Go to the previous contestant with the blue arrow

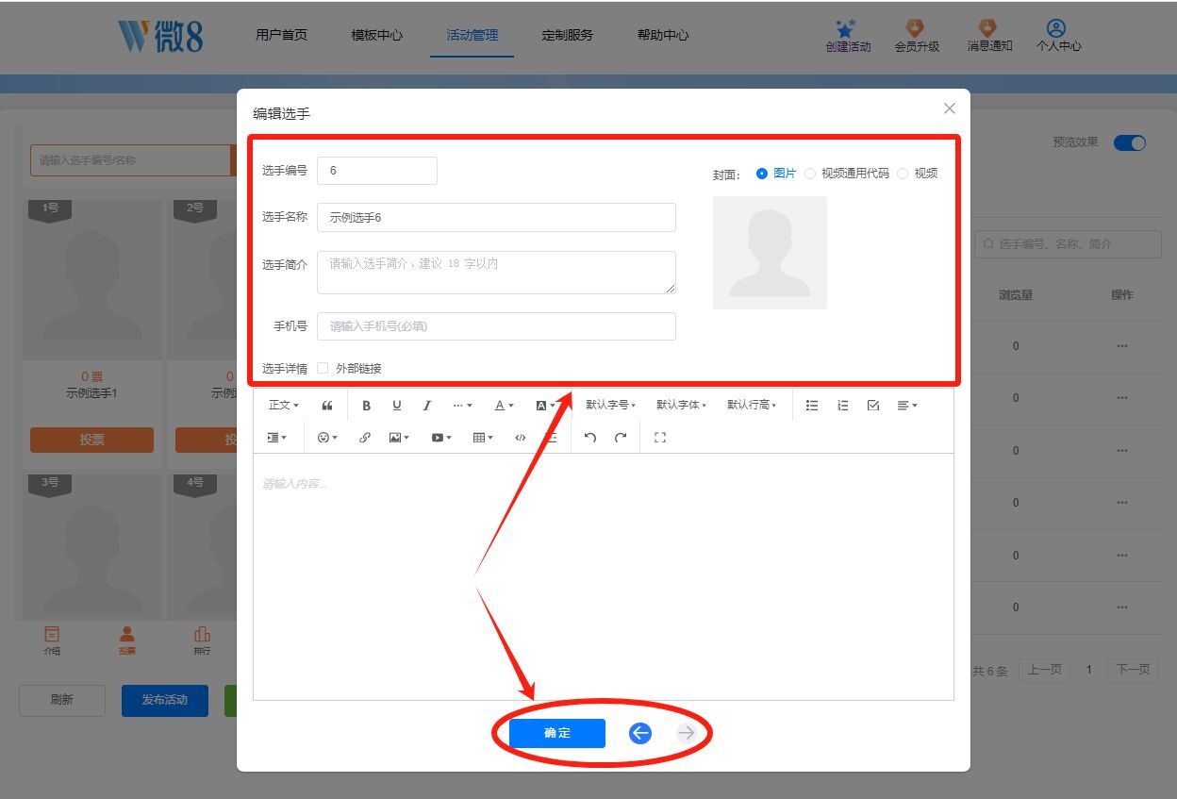click(640, 733)
